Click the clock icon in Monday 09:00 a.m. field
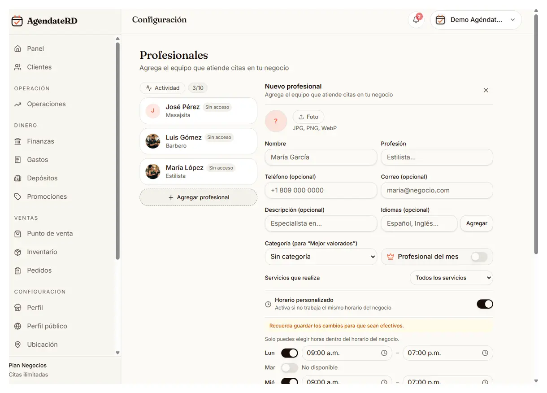547x393 pixels. (384, 353)
